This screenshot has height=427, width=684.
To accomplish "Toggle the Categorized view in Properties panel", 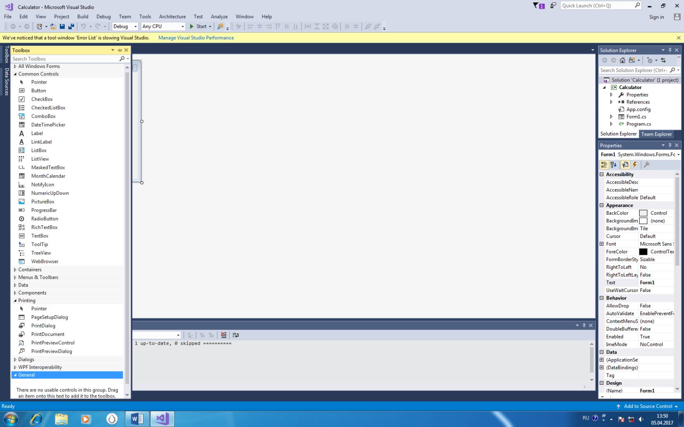I will [604, 165].
